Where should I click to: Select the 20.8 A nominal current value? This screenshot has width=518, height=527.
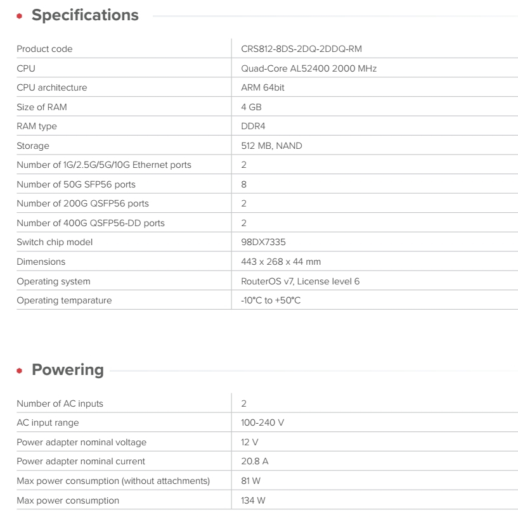[x=255, y=461]
